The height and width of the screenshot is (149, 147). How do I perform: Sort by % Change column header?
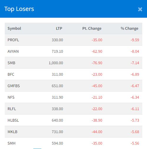(130, 29)
